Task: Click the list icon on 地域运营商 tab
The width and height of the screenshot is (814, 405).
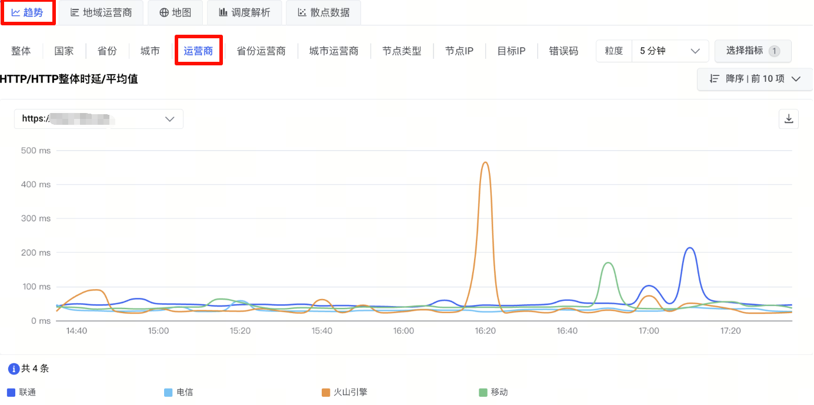Action: [x=75, y=12]
